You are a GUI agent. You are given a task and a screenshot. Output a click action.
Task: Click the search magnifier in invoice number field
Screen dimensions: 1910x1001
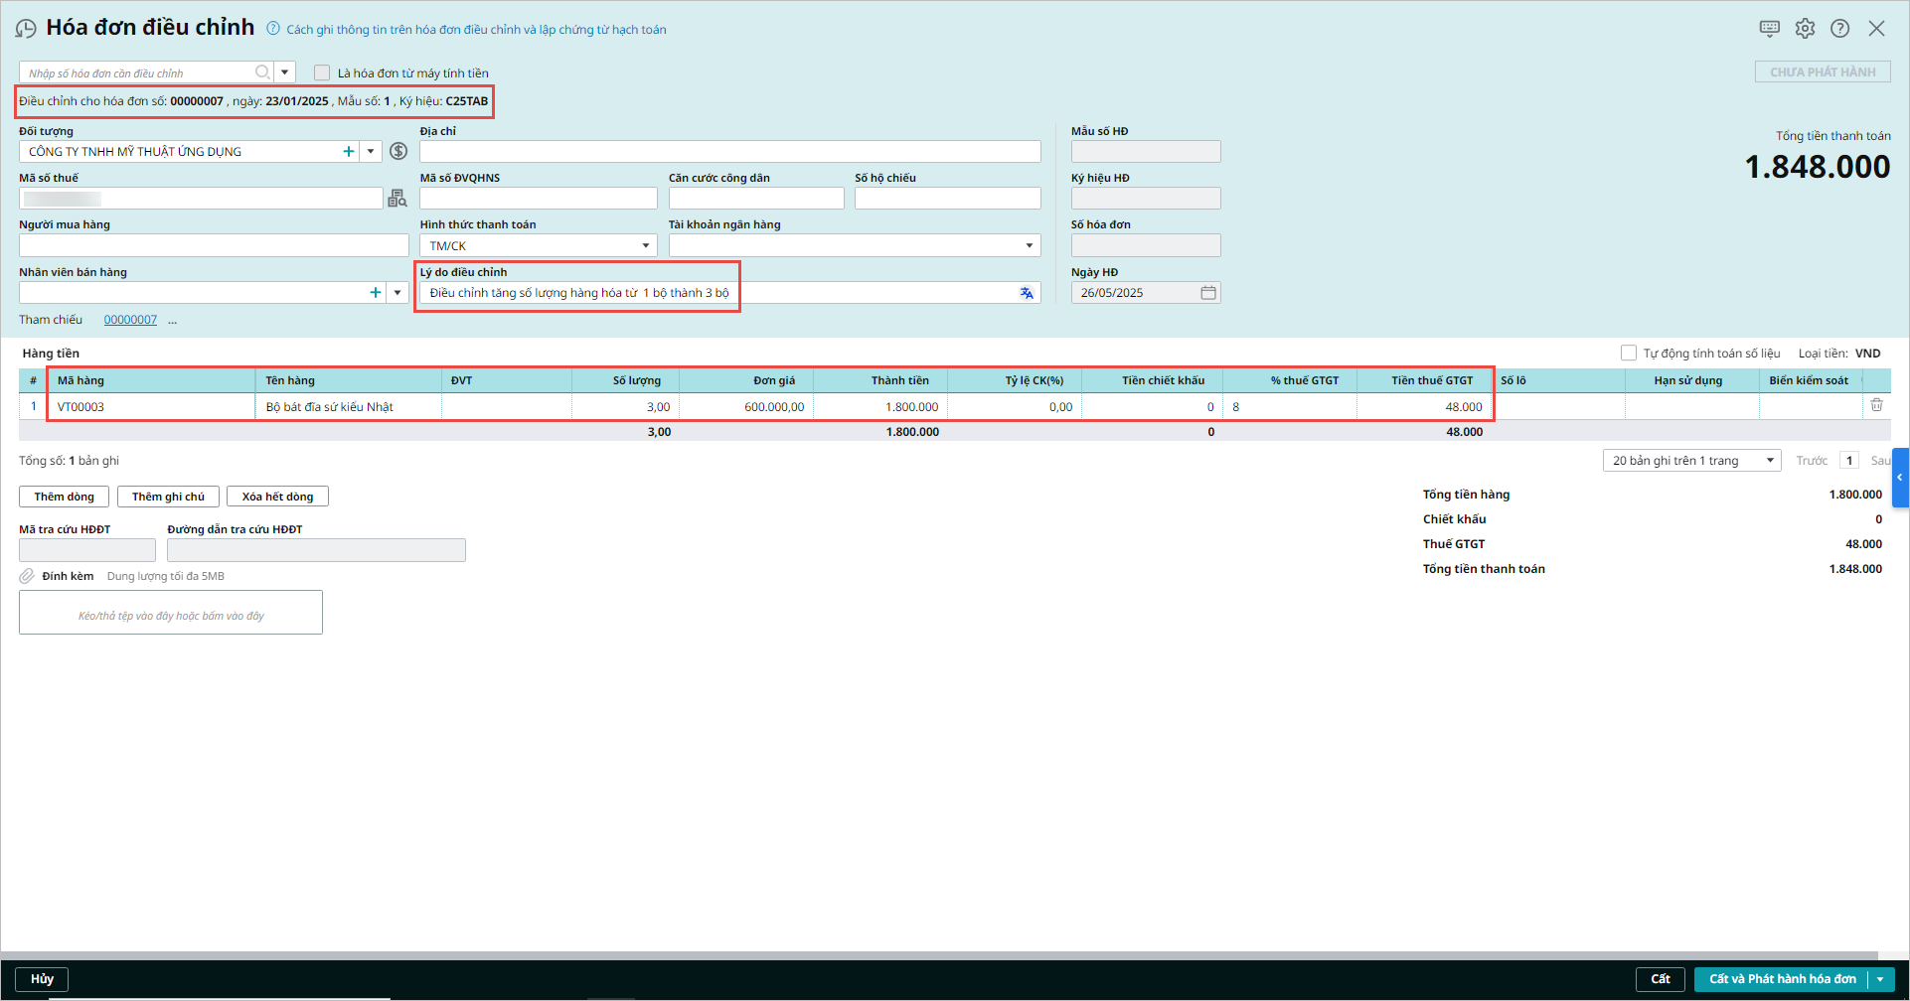pos(262,72)
